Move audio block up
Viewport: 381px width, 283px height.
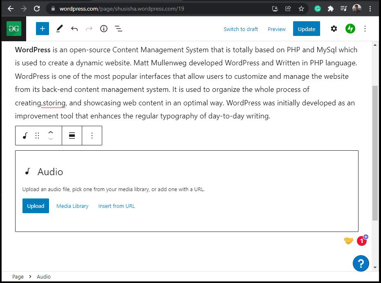(51, 133)
